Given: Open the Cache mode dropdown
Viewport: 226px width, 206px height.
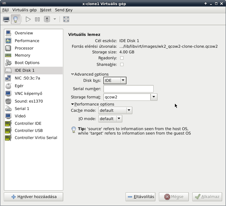Looking at the screenshot, I should click(x=116, y=110).
